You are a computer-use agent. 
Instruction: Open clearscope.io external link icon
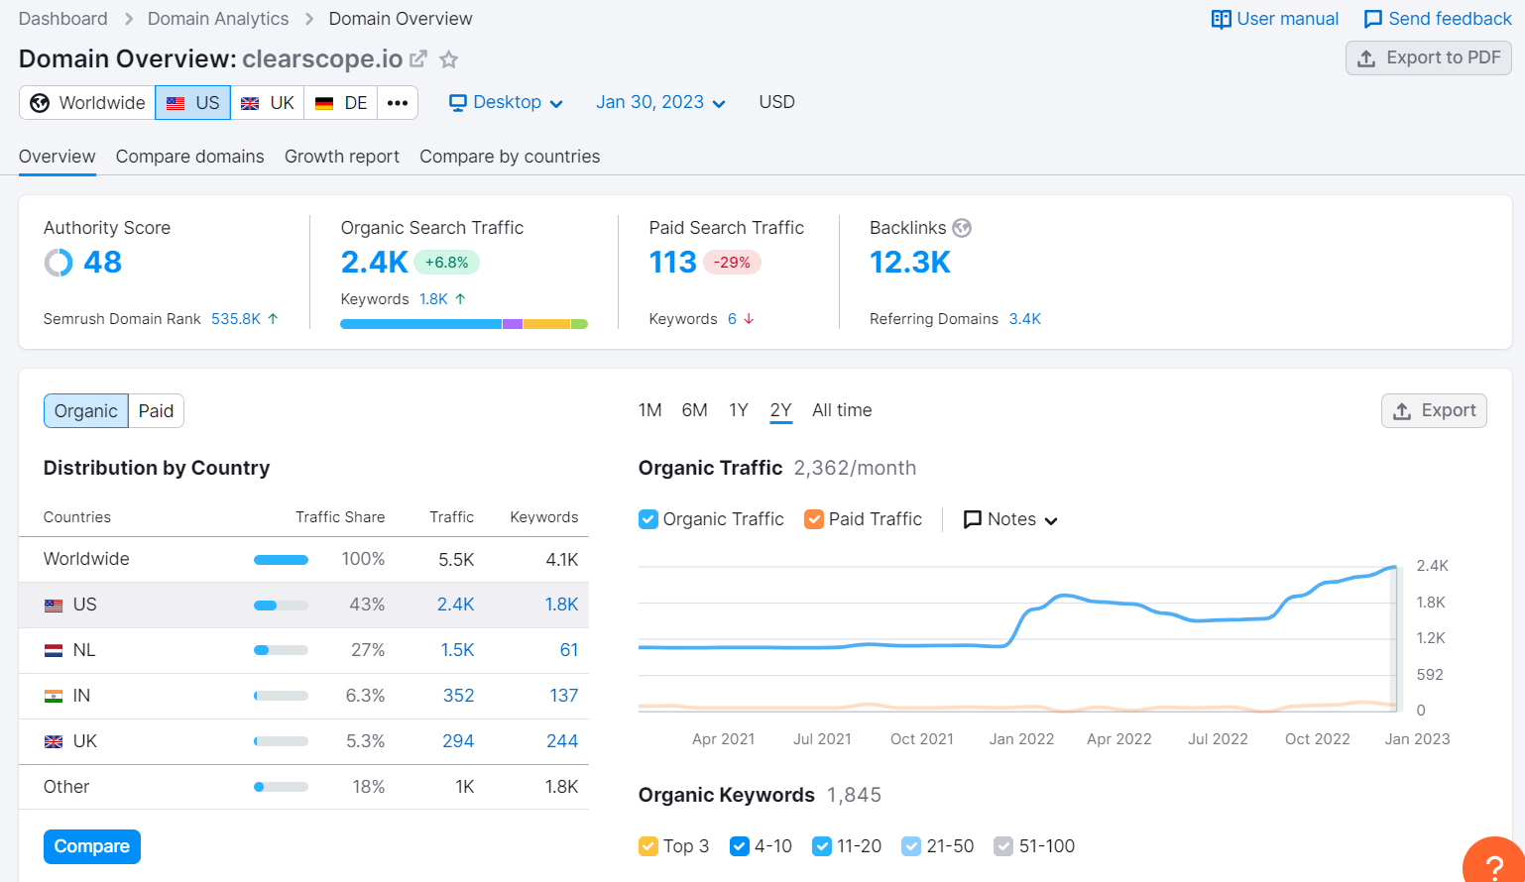418,59
